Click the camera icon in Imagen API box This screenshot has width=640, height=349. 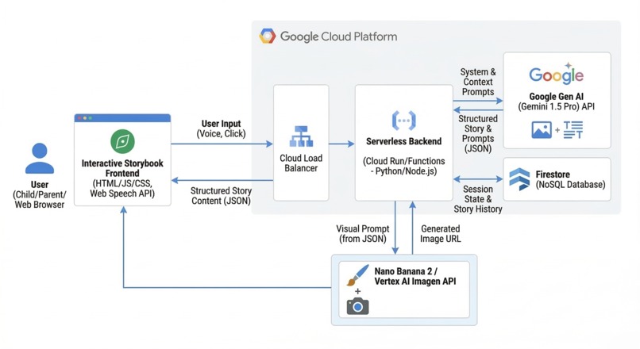point(357,306)
